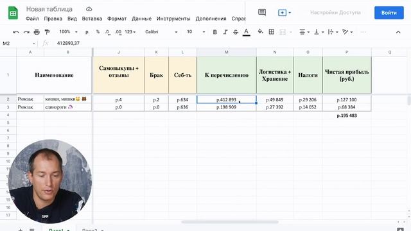The height and width of the screenshot is (231, 411).
Task: Click Настройки Доступа button
Action: coord(335,13)
